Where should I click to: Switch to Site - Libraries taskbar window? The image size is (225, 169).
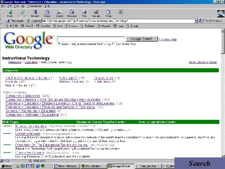(x=94, y=166)
